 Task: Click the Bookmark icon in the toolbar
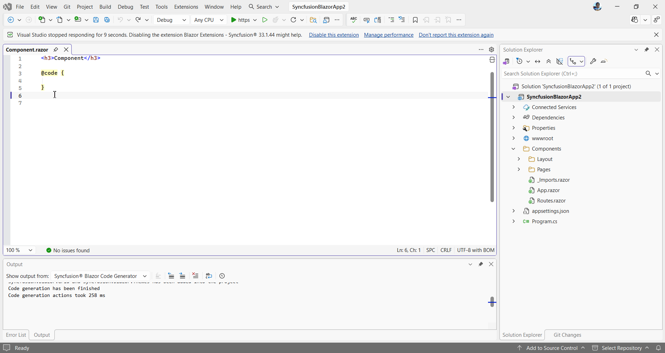pyautogui.click(x=415, y=20)
